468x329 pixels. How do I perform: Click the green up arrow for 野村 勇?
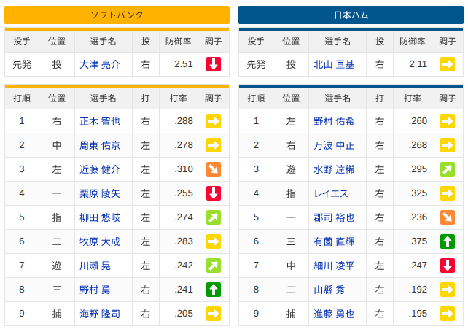pyautogui.click(x=214, y=290)
